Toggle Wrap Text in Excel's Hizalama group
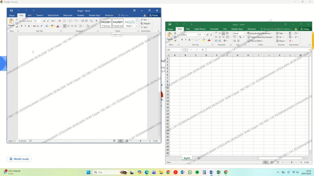This screenshot has height=176, width=314. [227, 33]
